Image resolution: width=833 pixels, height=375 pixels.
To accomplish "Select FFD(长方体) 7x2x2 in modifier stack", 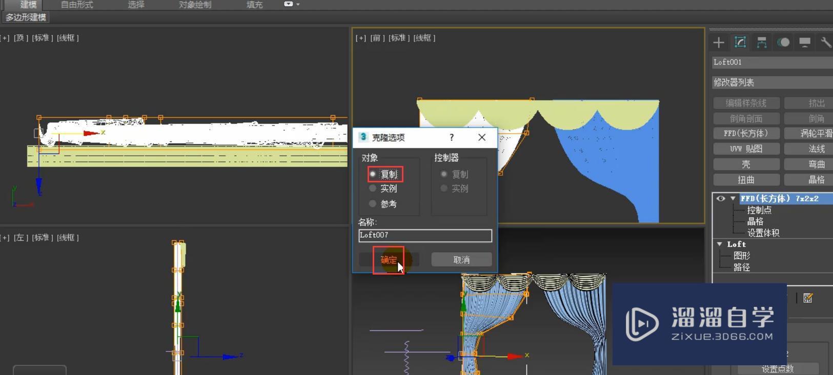I will pyautogui.click(x=779, y=199).
